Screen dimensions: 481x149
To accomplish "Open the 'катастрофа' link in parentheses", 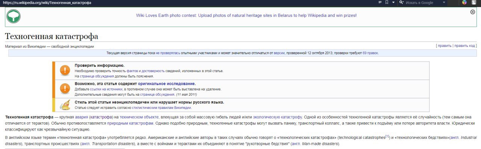I will pyautogui.click(x=101, y=117).
